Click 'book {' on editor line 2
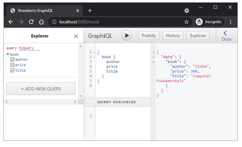Screen dimensions: 242x147 pos(108,57)
